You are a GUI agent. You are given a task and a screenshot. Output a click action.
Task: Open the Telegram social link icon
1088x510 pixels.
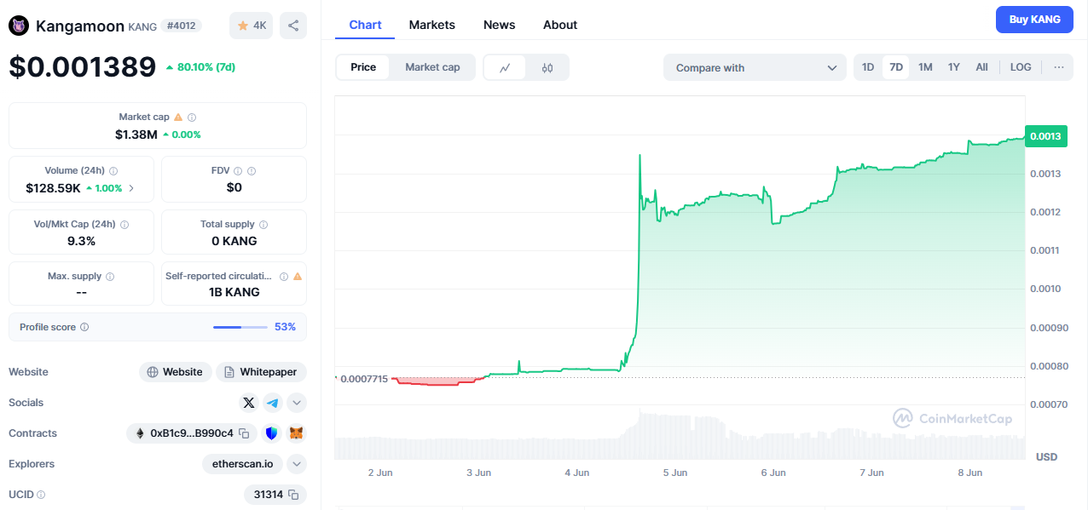coord(273,403)
